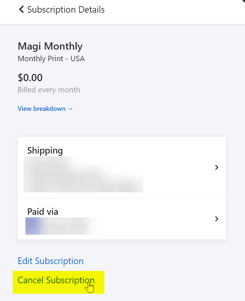Tap the chevron beside the shipping address

(217, 167)
